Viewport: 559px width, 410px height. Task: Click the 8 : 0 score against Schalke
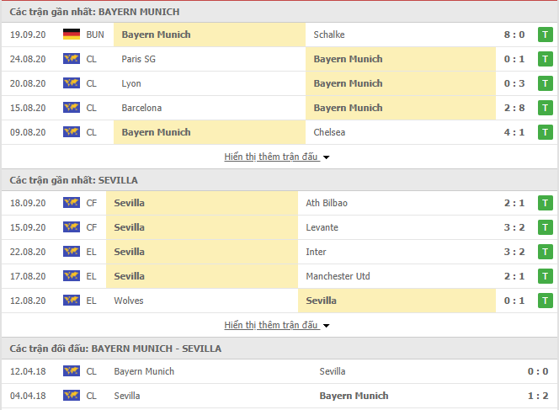pos(514,35)
